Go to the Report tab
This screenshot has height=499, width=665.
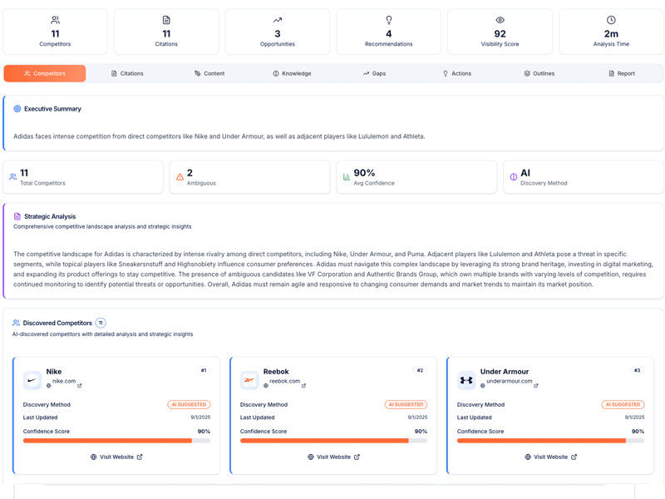pos(621,73)
